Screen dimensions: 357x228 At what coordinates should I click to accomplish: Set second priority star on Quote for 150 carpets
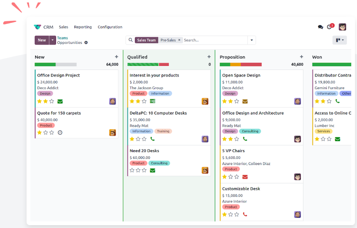click(45, 133)
